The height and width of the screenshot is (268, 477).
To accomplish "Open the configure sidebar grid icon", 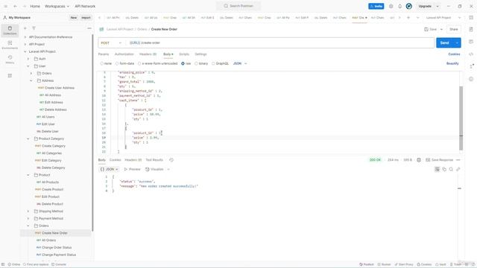I will (x=10, y=76).
